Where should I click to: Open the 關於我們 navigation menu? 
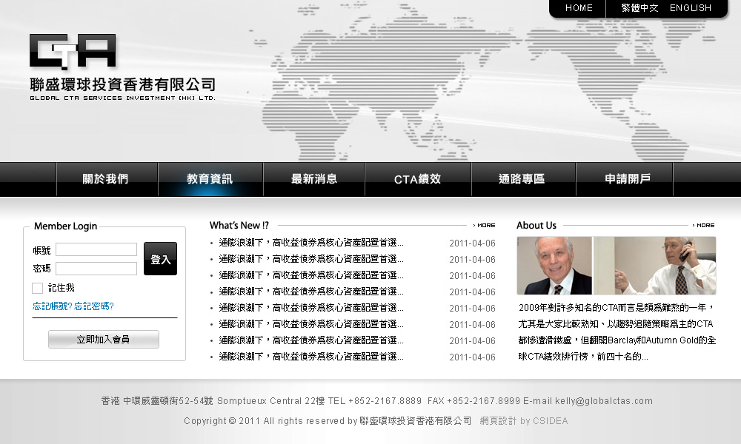tap(105, 179)
